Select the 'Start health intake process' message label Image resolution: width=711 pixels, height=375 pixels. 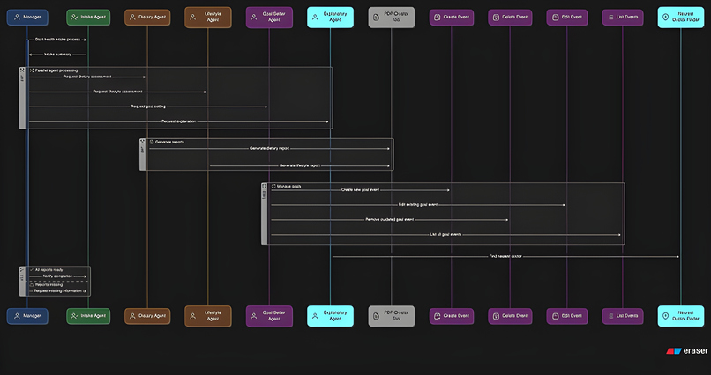57,40
